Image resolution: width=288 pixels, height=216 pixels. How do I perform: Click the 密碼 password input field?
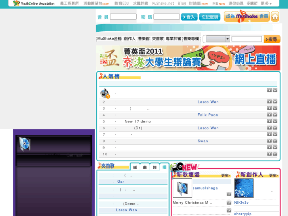click(x=167, y=17)
